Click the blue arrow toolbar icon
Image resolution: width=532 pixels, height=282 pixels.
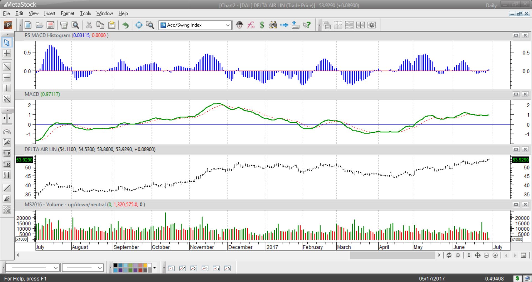pos(284,25)
